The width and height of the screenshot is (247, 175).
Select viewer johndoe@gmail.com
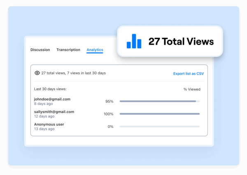[52, 99]
